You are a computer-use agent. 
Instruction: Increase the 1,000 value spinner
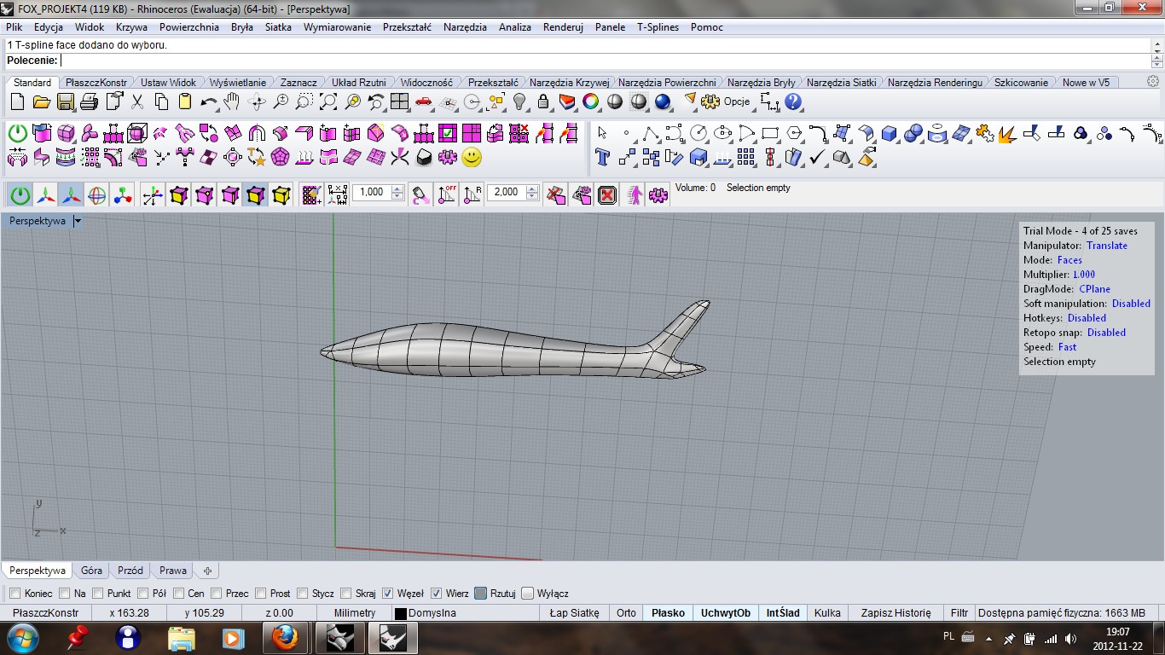coord(397,188)
